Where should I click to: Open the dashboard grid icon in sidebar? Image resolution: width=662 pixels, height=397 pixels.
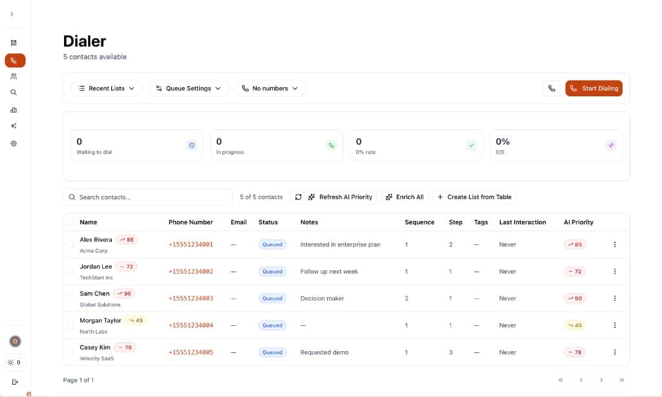click(14, 42)
